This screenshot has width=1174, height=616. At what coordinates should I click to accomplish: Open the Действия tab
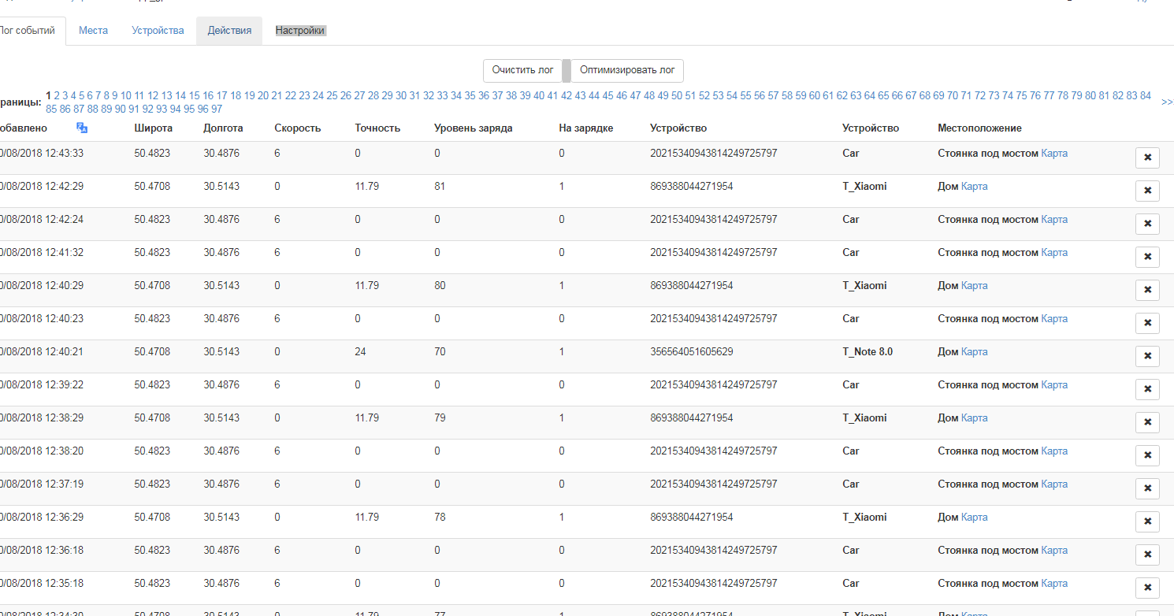click(229, 31)
